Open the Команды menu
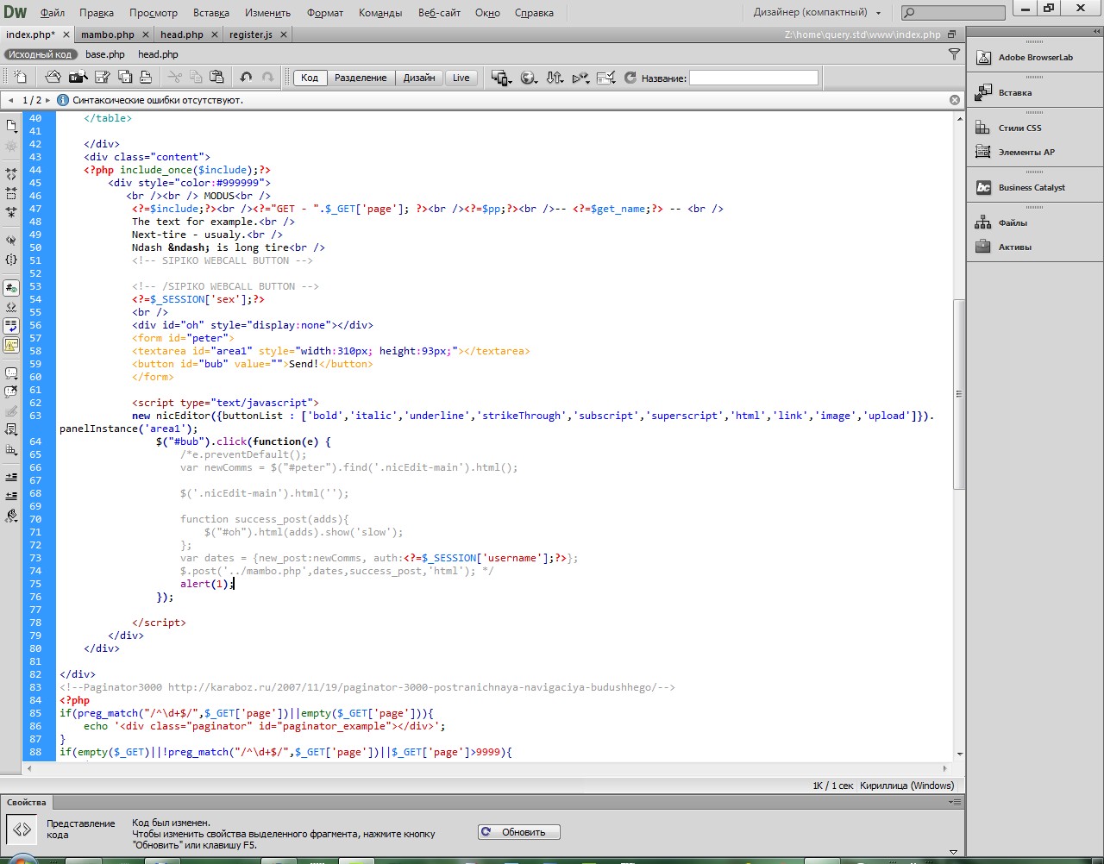This screenshot has width=1104, height=864. click(x=380, y=13)
